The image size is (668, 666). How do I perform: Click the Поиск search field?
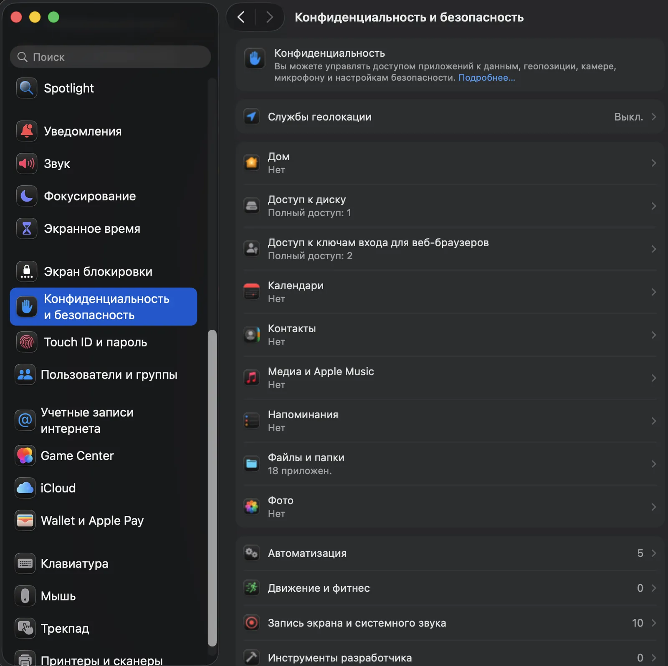110,57
